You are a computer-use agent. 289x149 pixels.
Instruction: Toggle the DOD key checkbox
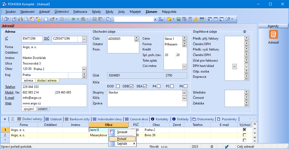[118, 86]
